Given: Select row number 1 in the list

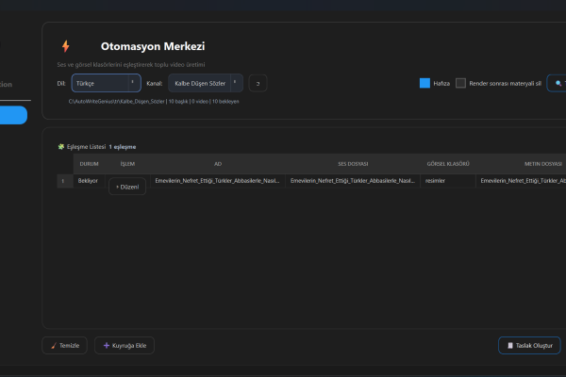Looking at the screenshot, I should coord(63,180).
